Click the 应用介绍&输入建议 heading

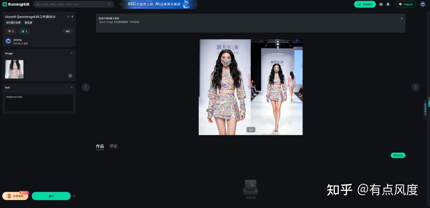109,18
